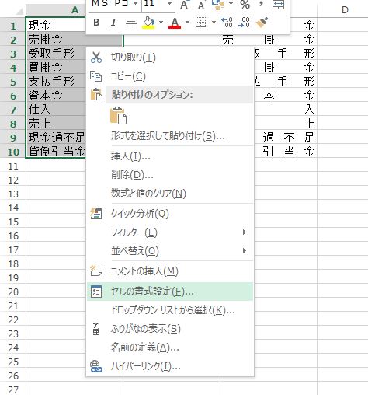Select row 15 header
The height and width of the screenshot is (395, 368).
[13, 222]
